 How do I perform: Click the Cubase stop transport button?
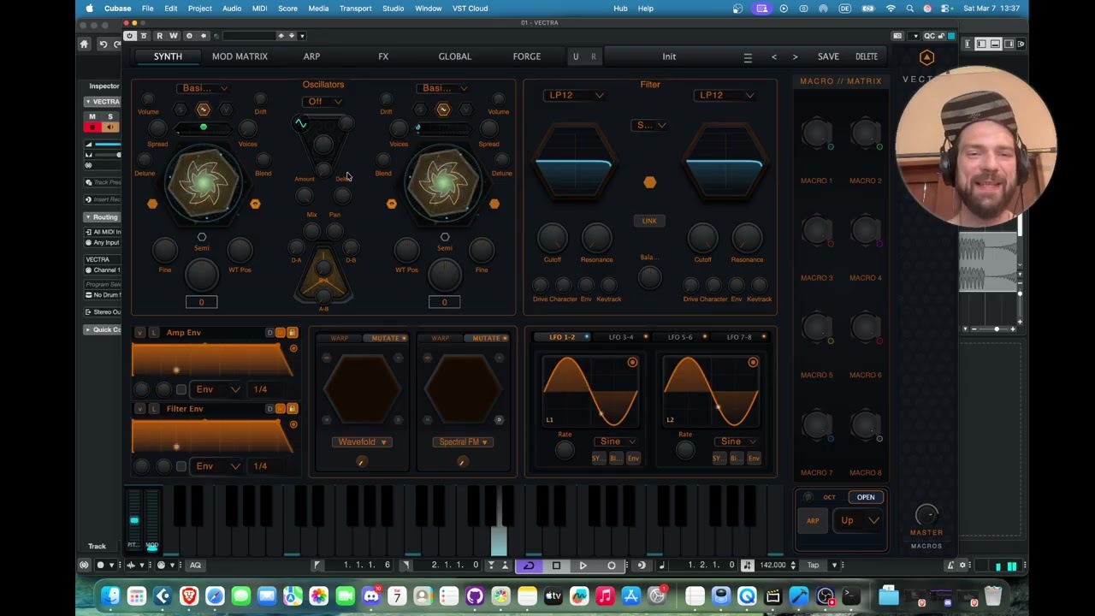pos(556,565)
